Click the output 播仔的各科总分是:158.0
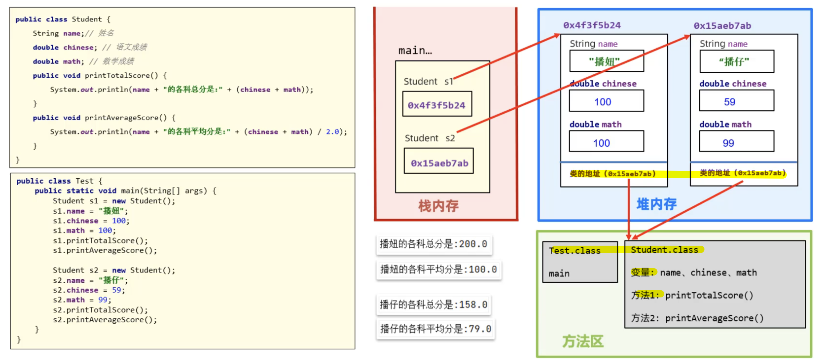Viewport: 824px width, 359px height. (x=433, y=304)
